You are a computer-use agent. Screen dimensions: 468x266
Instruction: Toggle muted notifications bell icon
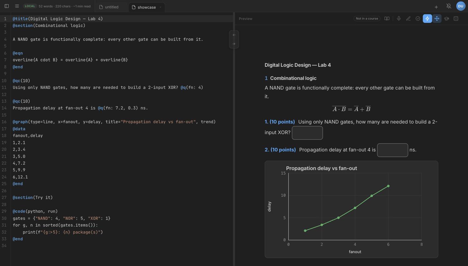[x=449, y=6]
